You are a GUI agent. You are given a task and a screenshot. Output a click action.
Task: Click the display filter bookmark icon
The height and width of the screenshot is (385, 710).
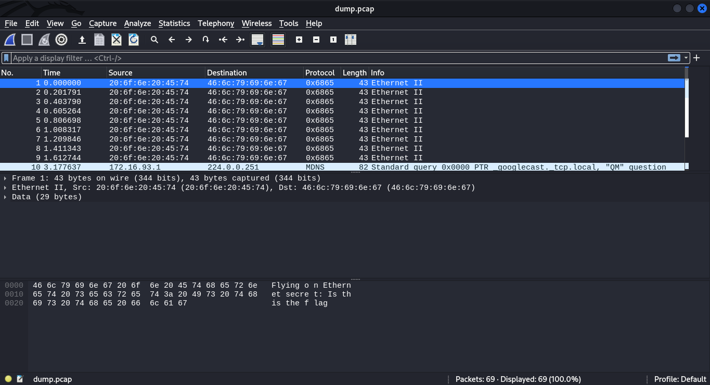pos(6,58)
